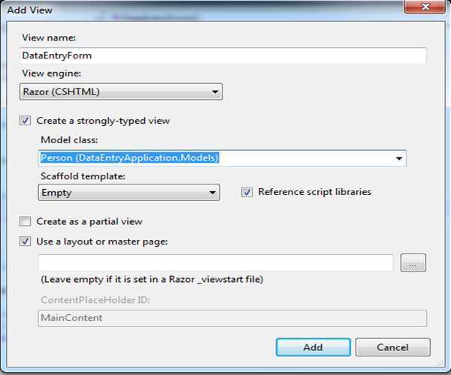Screen dimensions: 451x375
Task: Click the 'Model class:' label
Action: click(x=69, y=139)
